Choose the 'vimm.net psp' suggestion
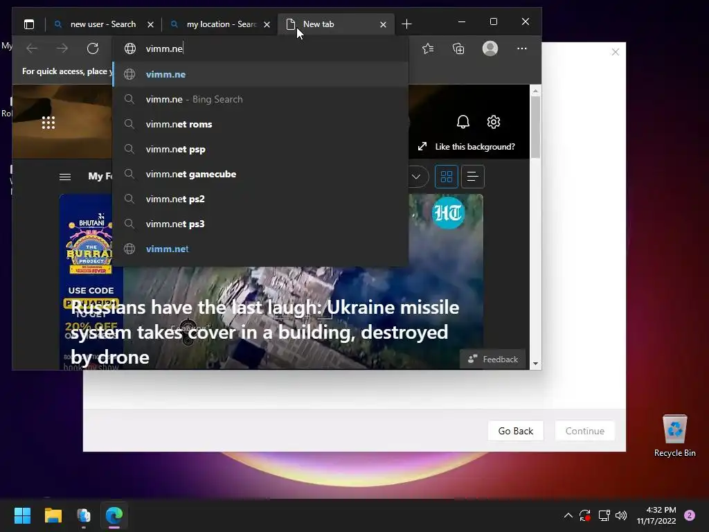The width and height of the screenshot is (709, 532). 260,149
